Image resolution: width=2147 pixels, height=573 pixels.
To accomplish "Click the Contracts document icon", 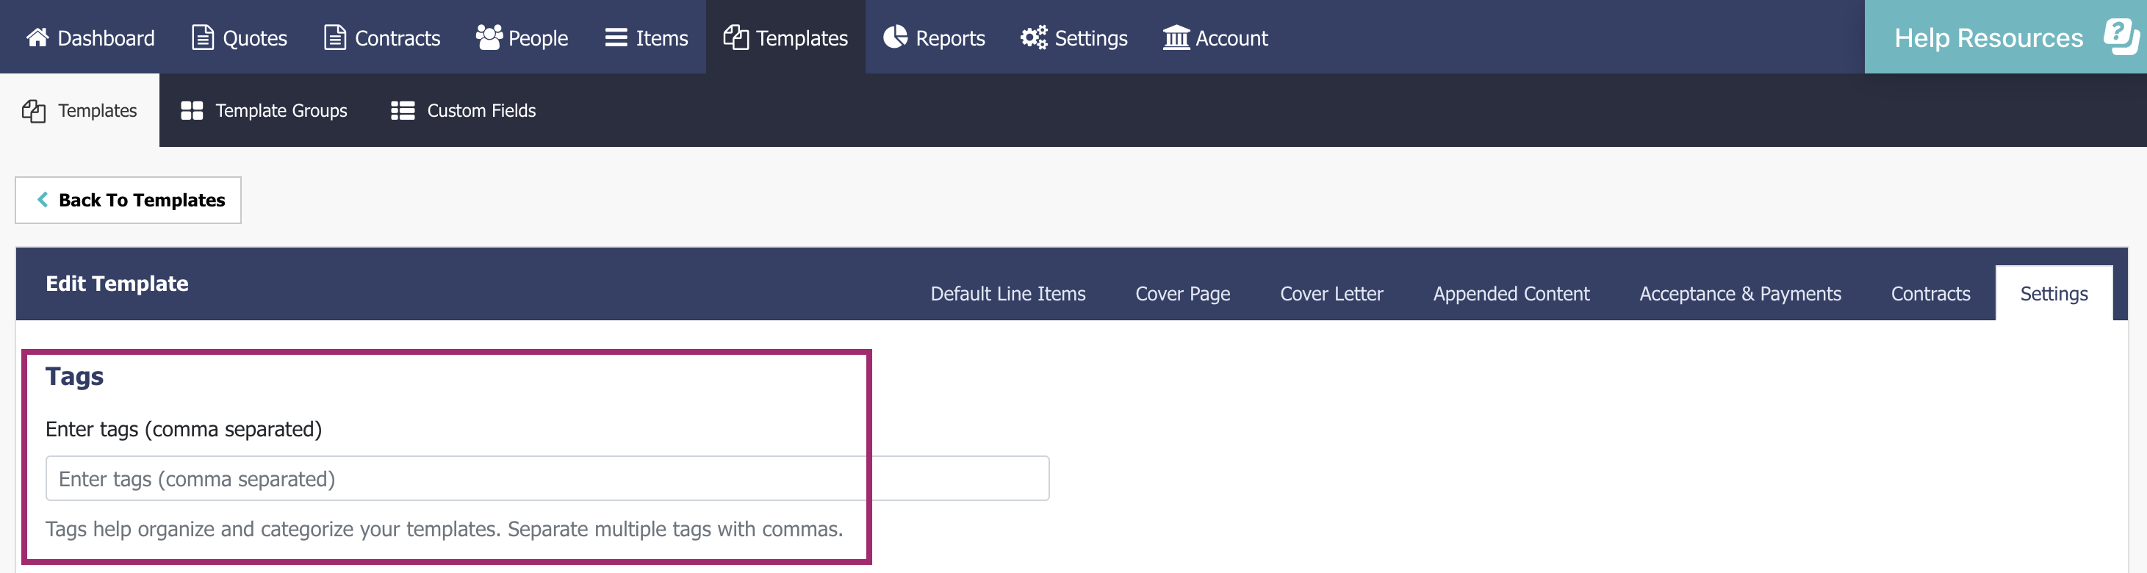I will [x=334, y=37].
